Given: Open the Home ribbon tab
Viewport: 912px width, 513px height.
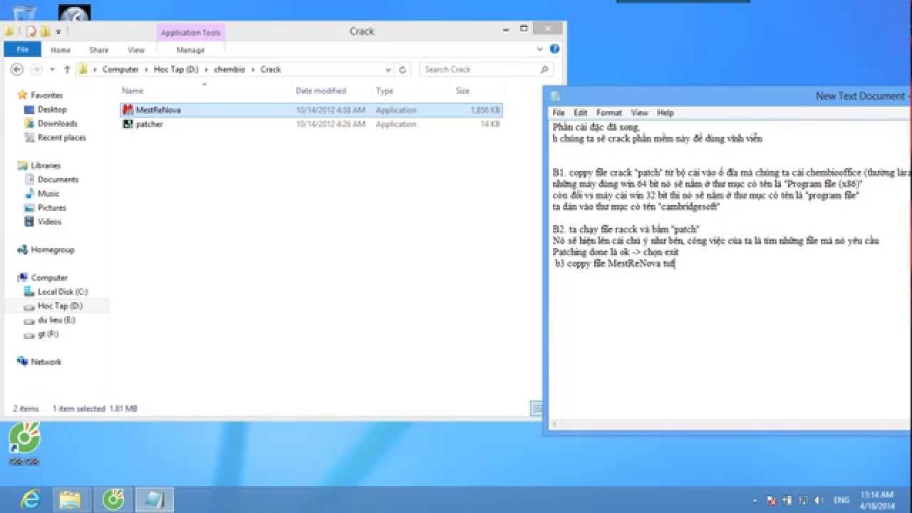Looking at the screenshot, I should click(x=61, y=50).
